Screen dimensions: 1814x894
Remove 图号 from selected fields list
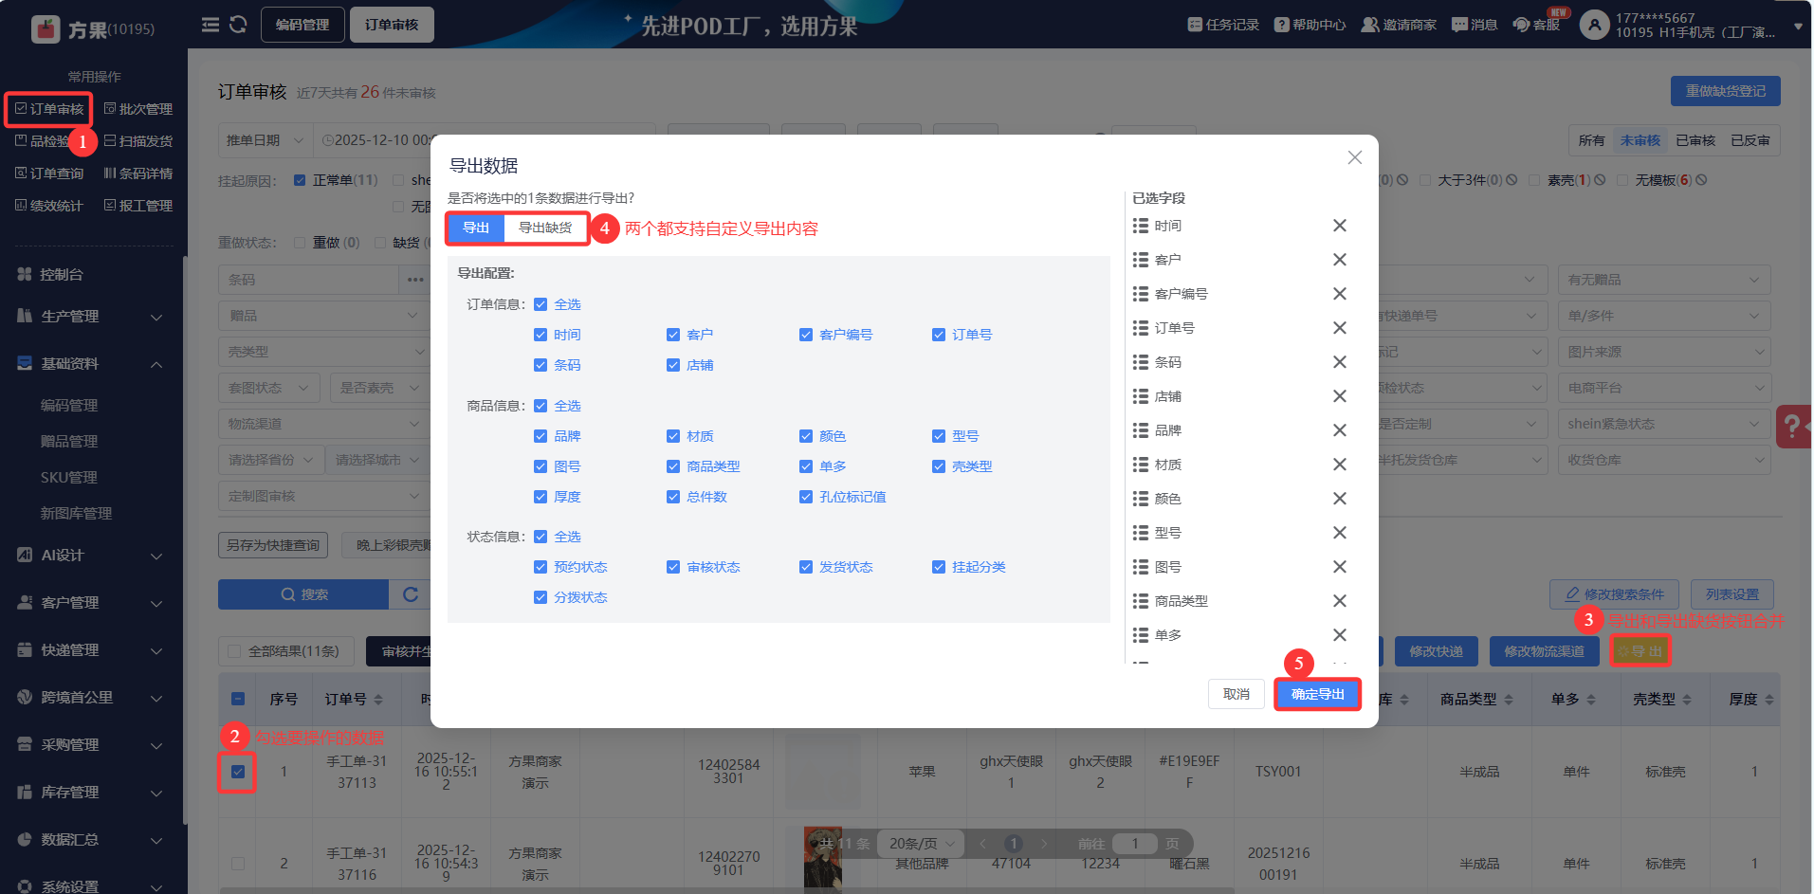tap(1340, 567)
